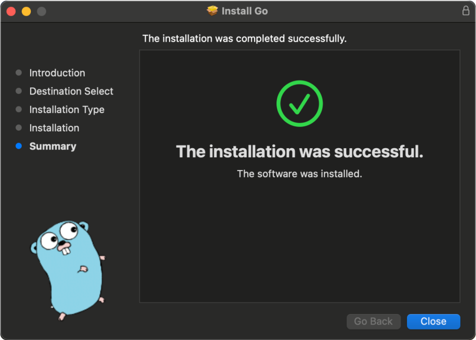Select the Destination Select step
Viewport: 476px width, 340px height.
coord(71,91)
